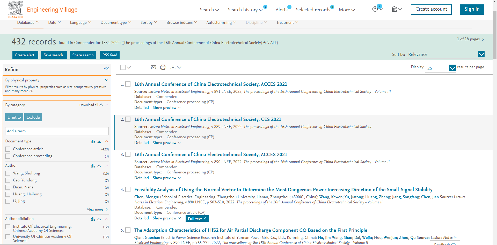The height and width of the screenshot is (245, 497).
Task: Open the Document type filter menu
Action: tap(116, 22)
